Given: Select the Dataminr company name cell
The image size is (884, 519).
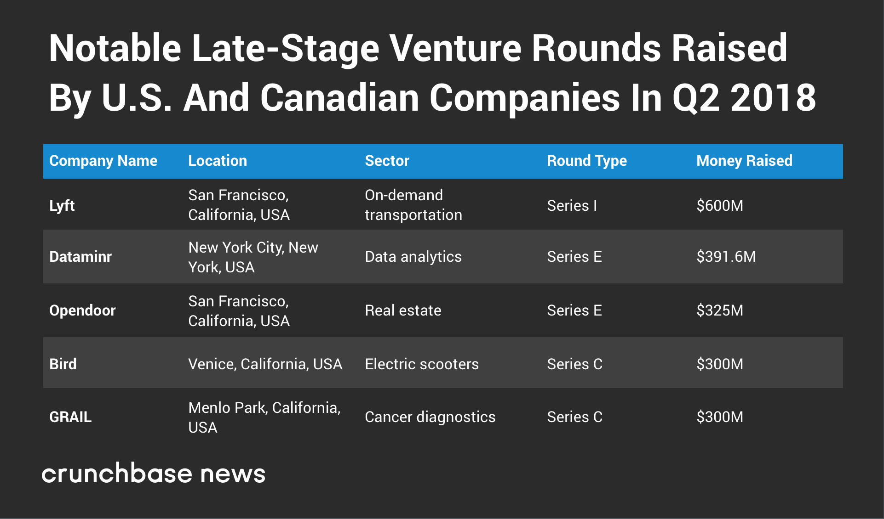Looking at the screenshot, I should click(80, 257).
